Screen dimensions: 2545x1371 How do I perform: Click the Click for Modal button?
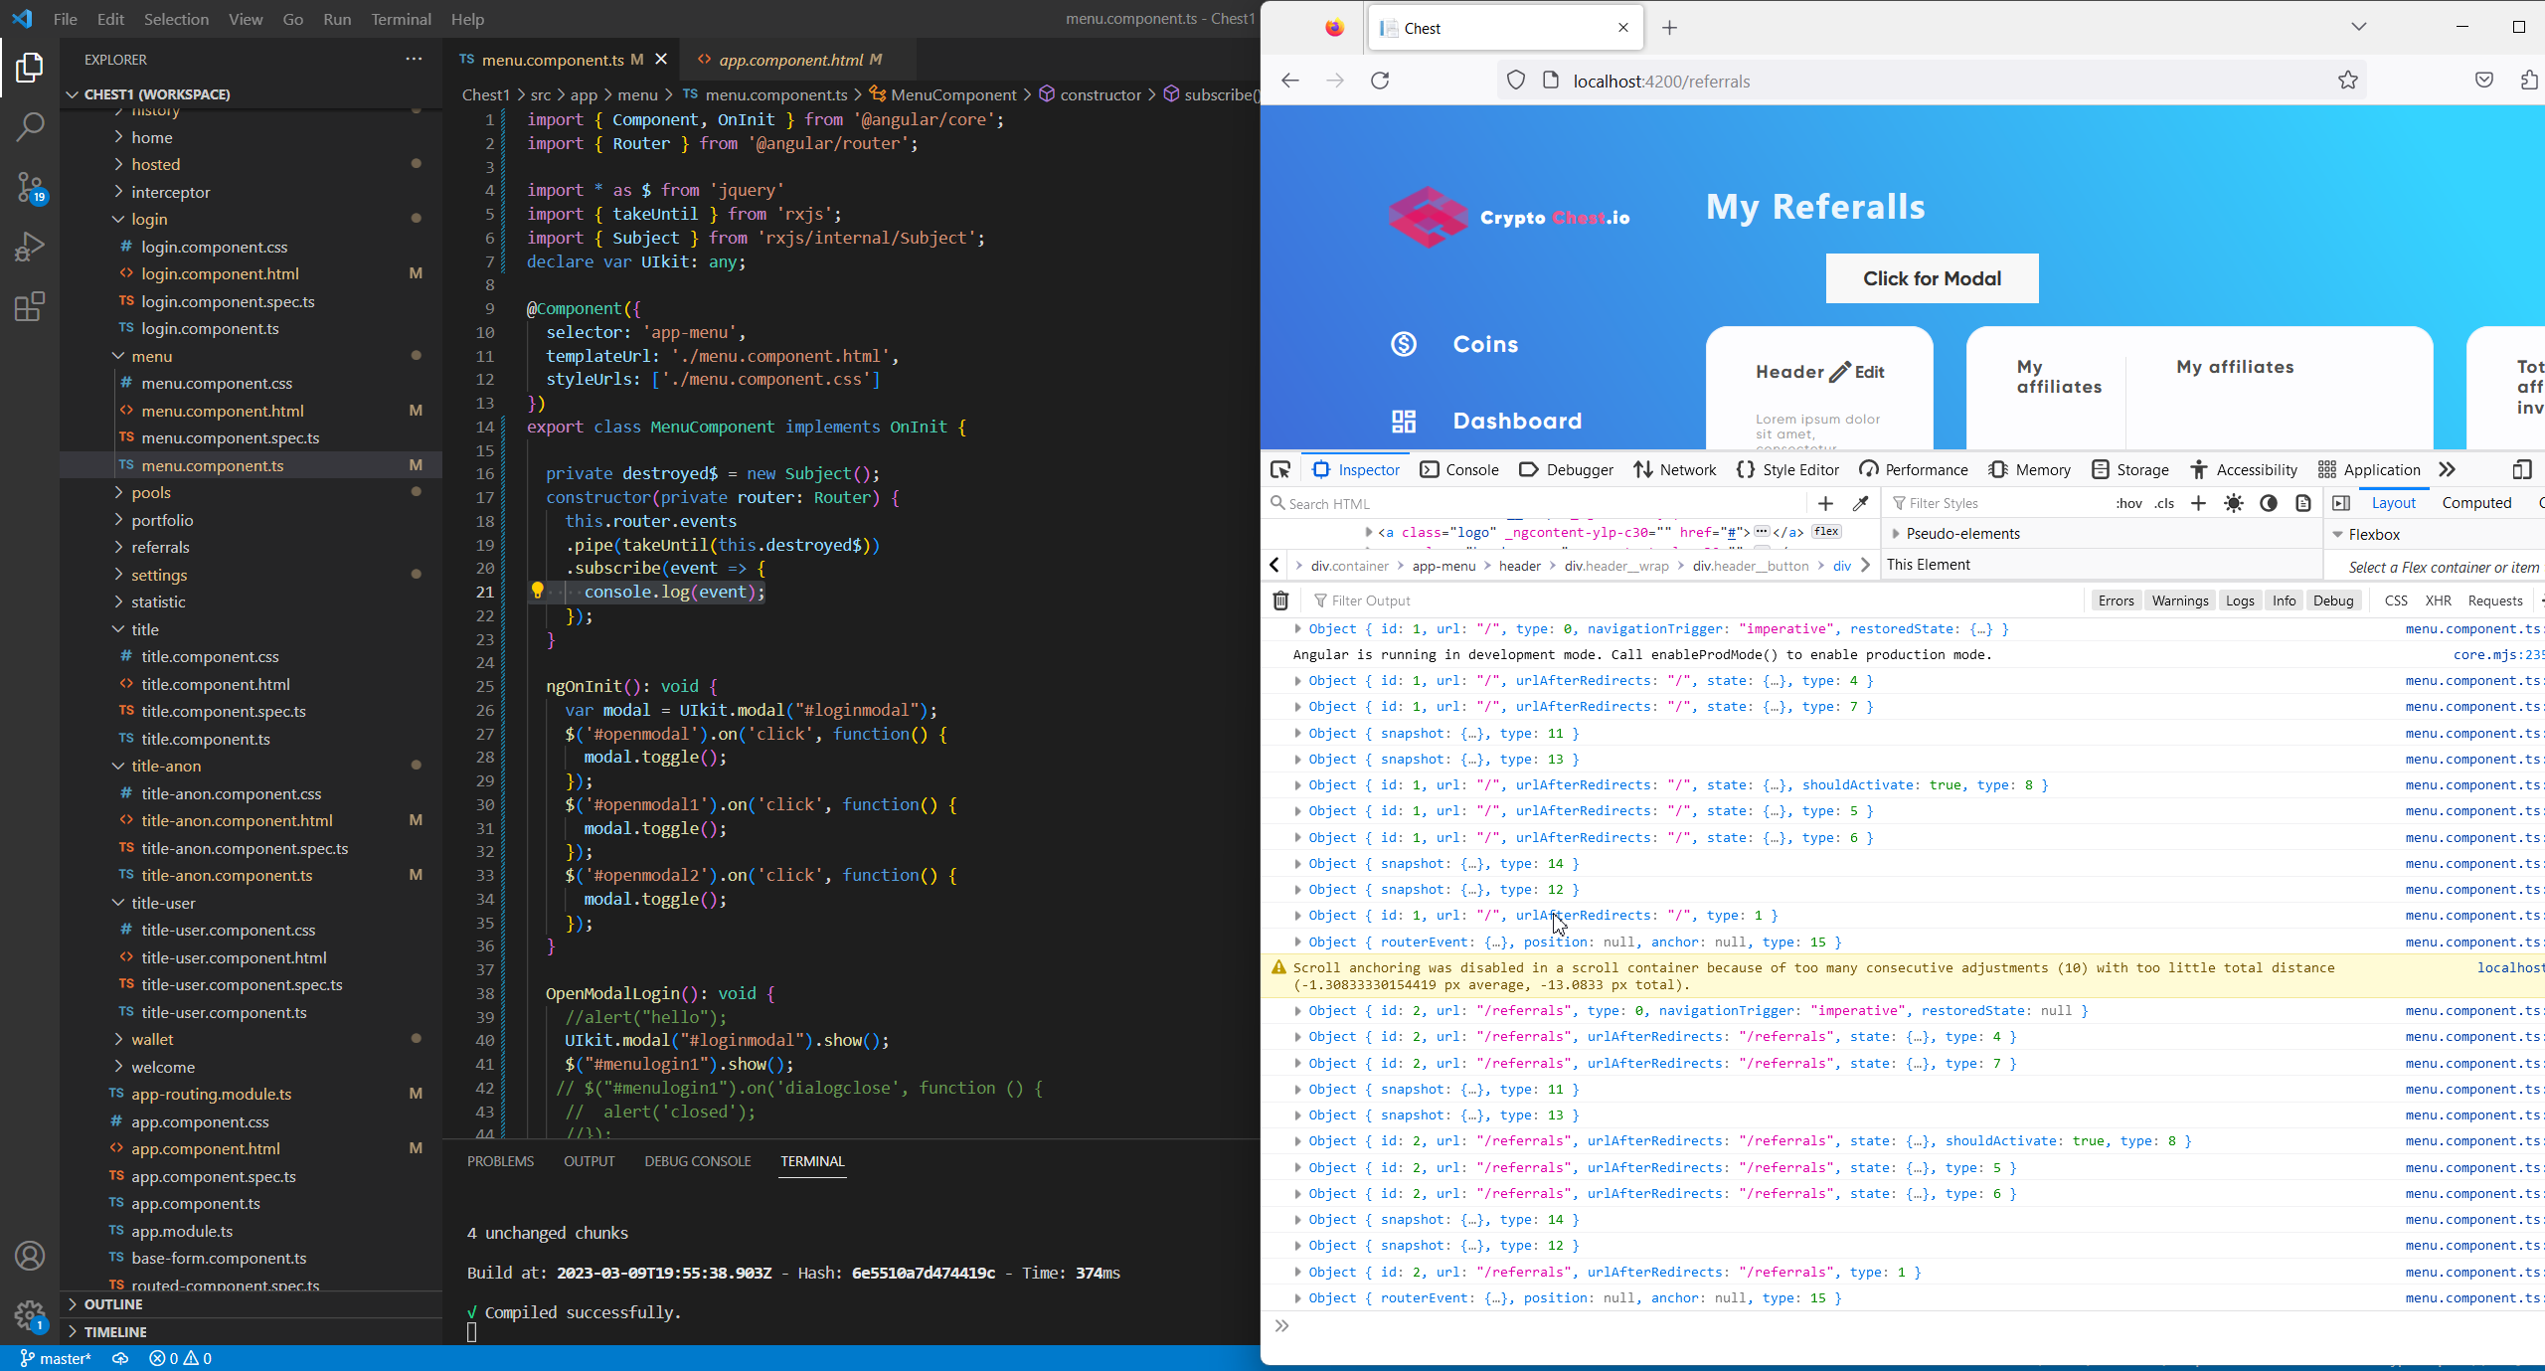point(1931,278)
